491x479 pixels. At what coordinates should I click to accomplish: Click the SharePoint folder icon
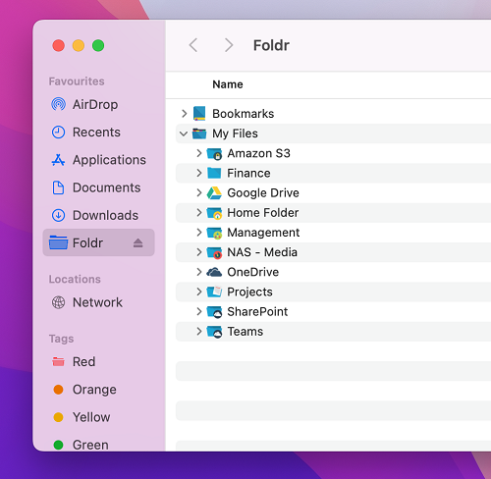pos(214,312)
